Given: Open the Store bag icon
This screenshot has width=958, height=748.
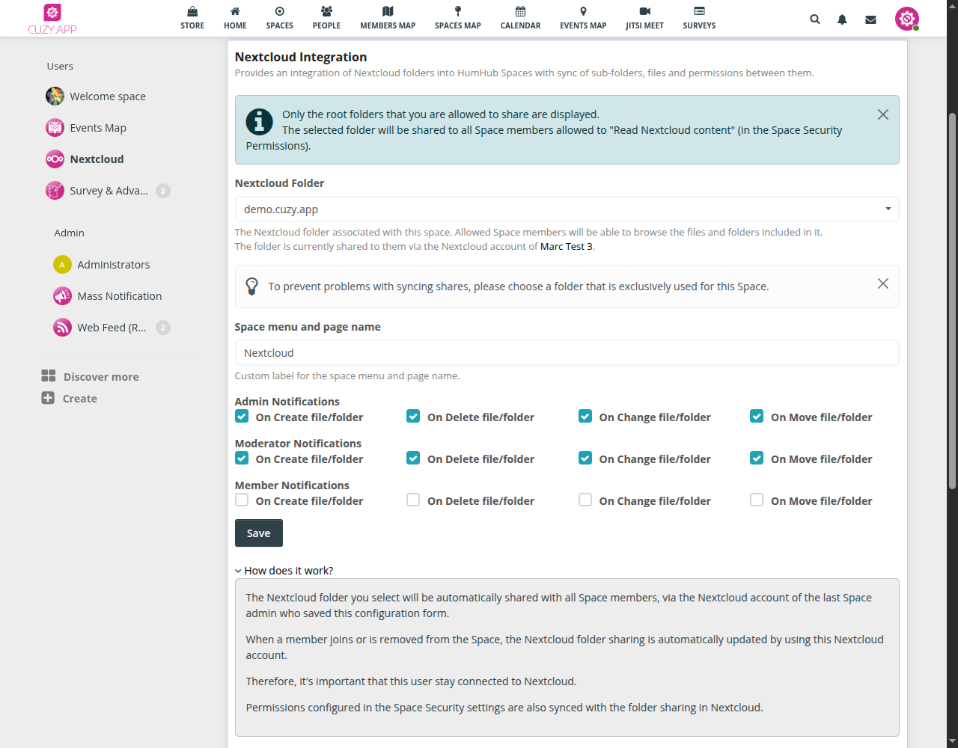Looking at the screenshot, I should click(x=192, y=12).
